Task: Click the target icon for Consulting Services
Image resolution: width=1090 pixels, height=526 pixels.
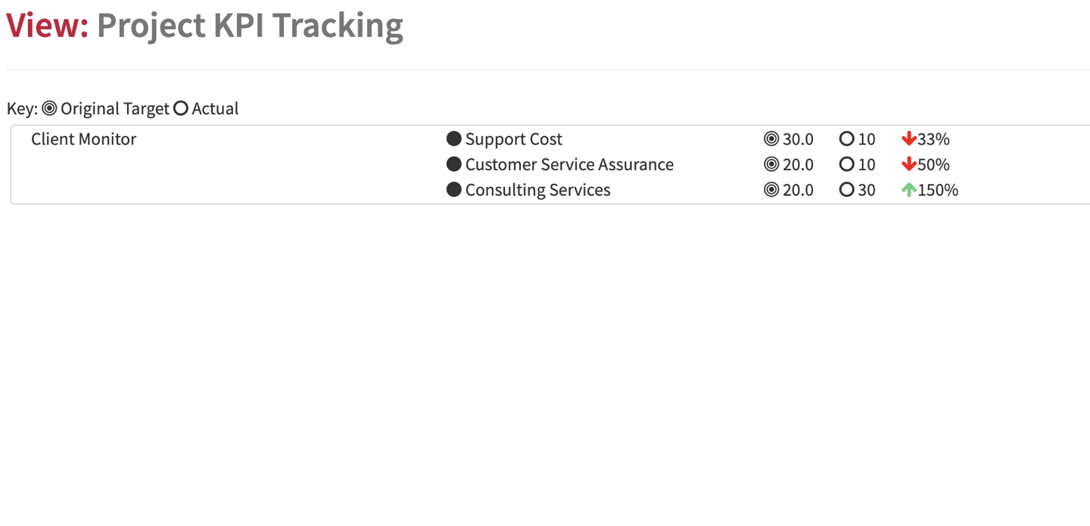Action: pos(771,189)
